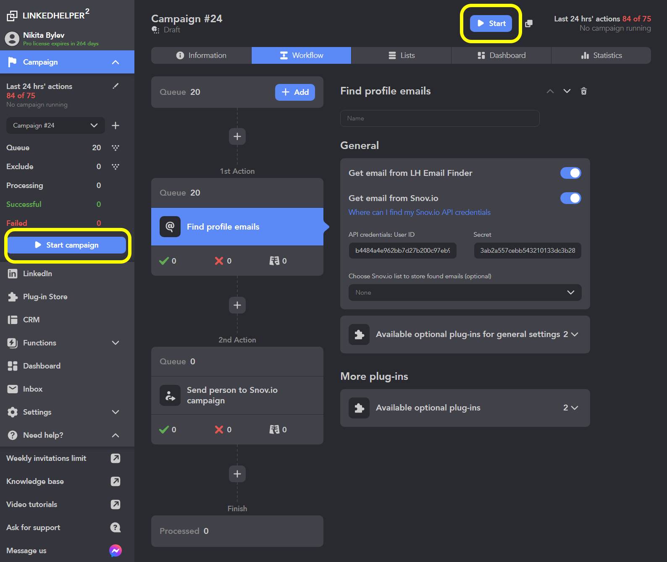
Task: Move action up with the up arrow
Action: click(x=550, y=91)
